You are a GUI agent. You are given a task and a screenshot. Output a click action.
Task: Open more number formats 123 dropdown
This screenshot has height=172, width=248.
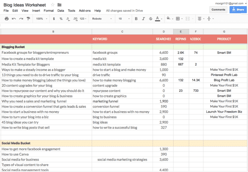[83, 19]
